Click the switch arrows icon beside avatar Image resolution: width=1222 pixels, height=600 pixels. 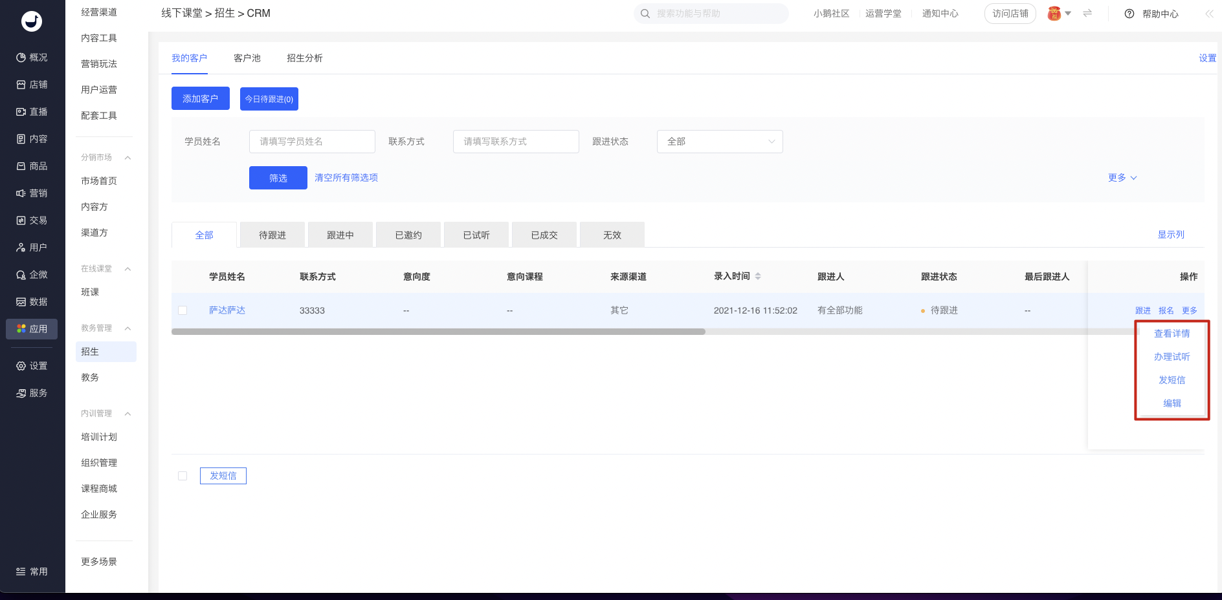[1087, 13]
